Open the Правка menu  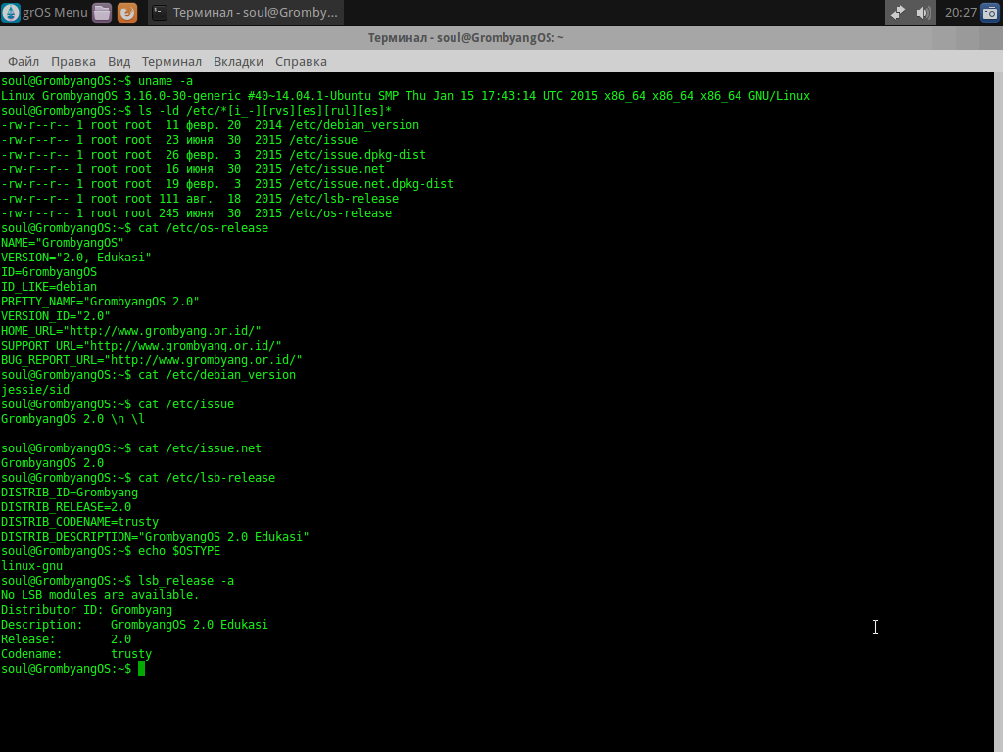[72, 62]
